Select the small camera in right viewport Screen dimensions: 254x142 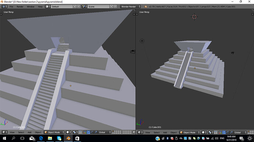(233, 53)
